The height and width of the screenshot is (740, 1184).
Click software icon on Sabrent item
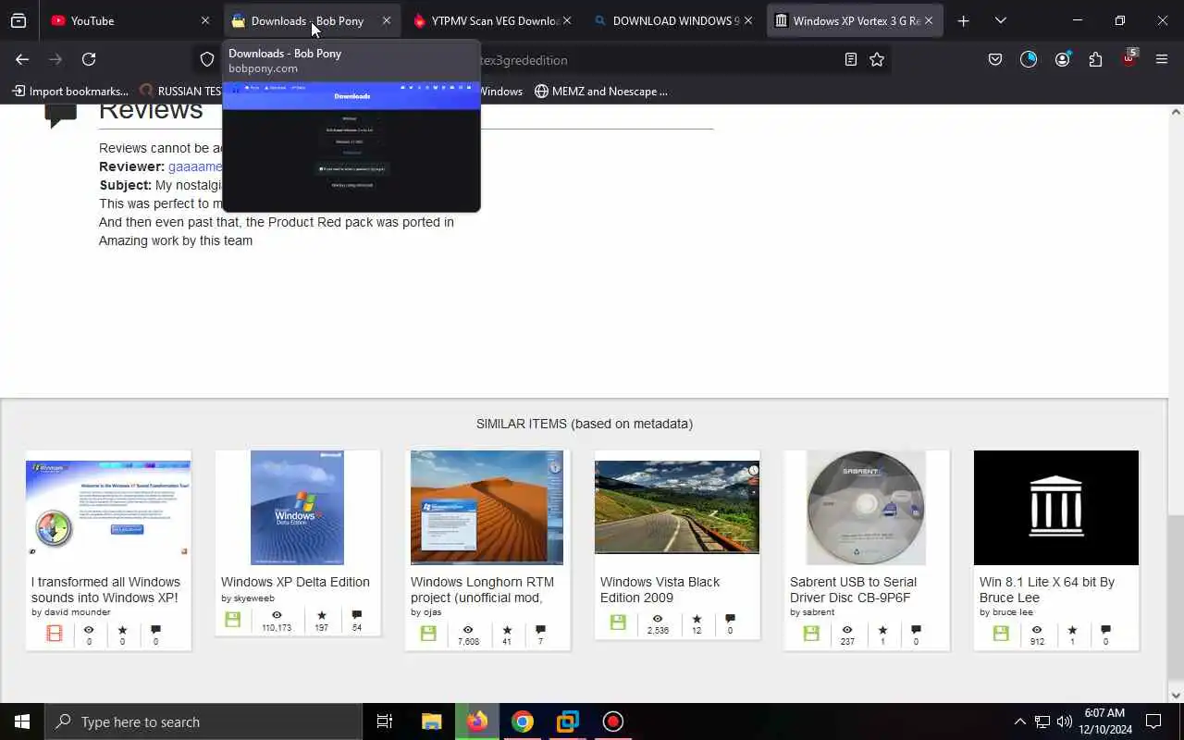point(811,634)
